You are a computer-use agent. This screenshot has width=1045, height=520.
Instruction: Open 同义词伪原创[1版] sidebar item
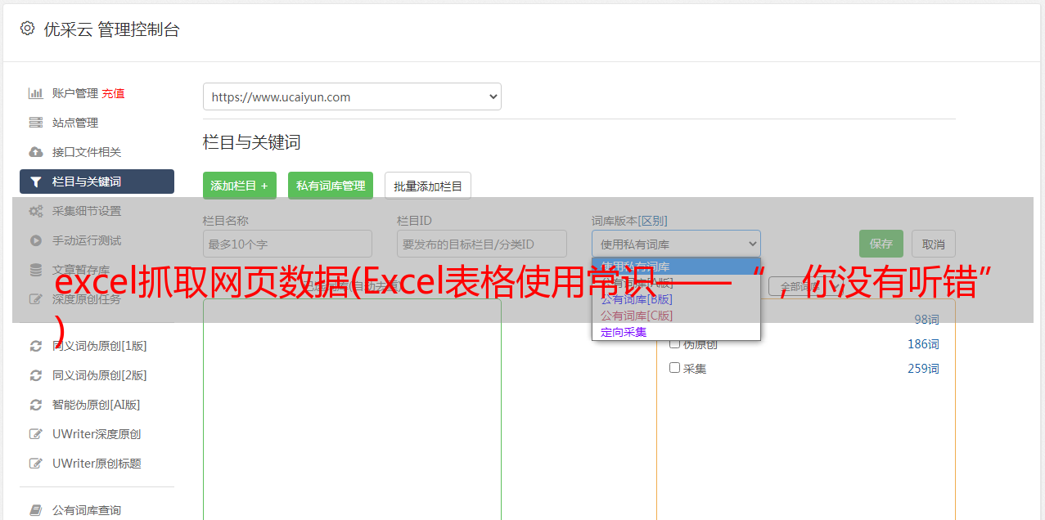(100, 346)
